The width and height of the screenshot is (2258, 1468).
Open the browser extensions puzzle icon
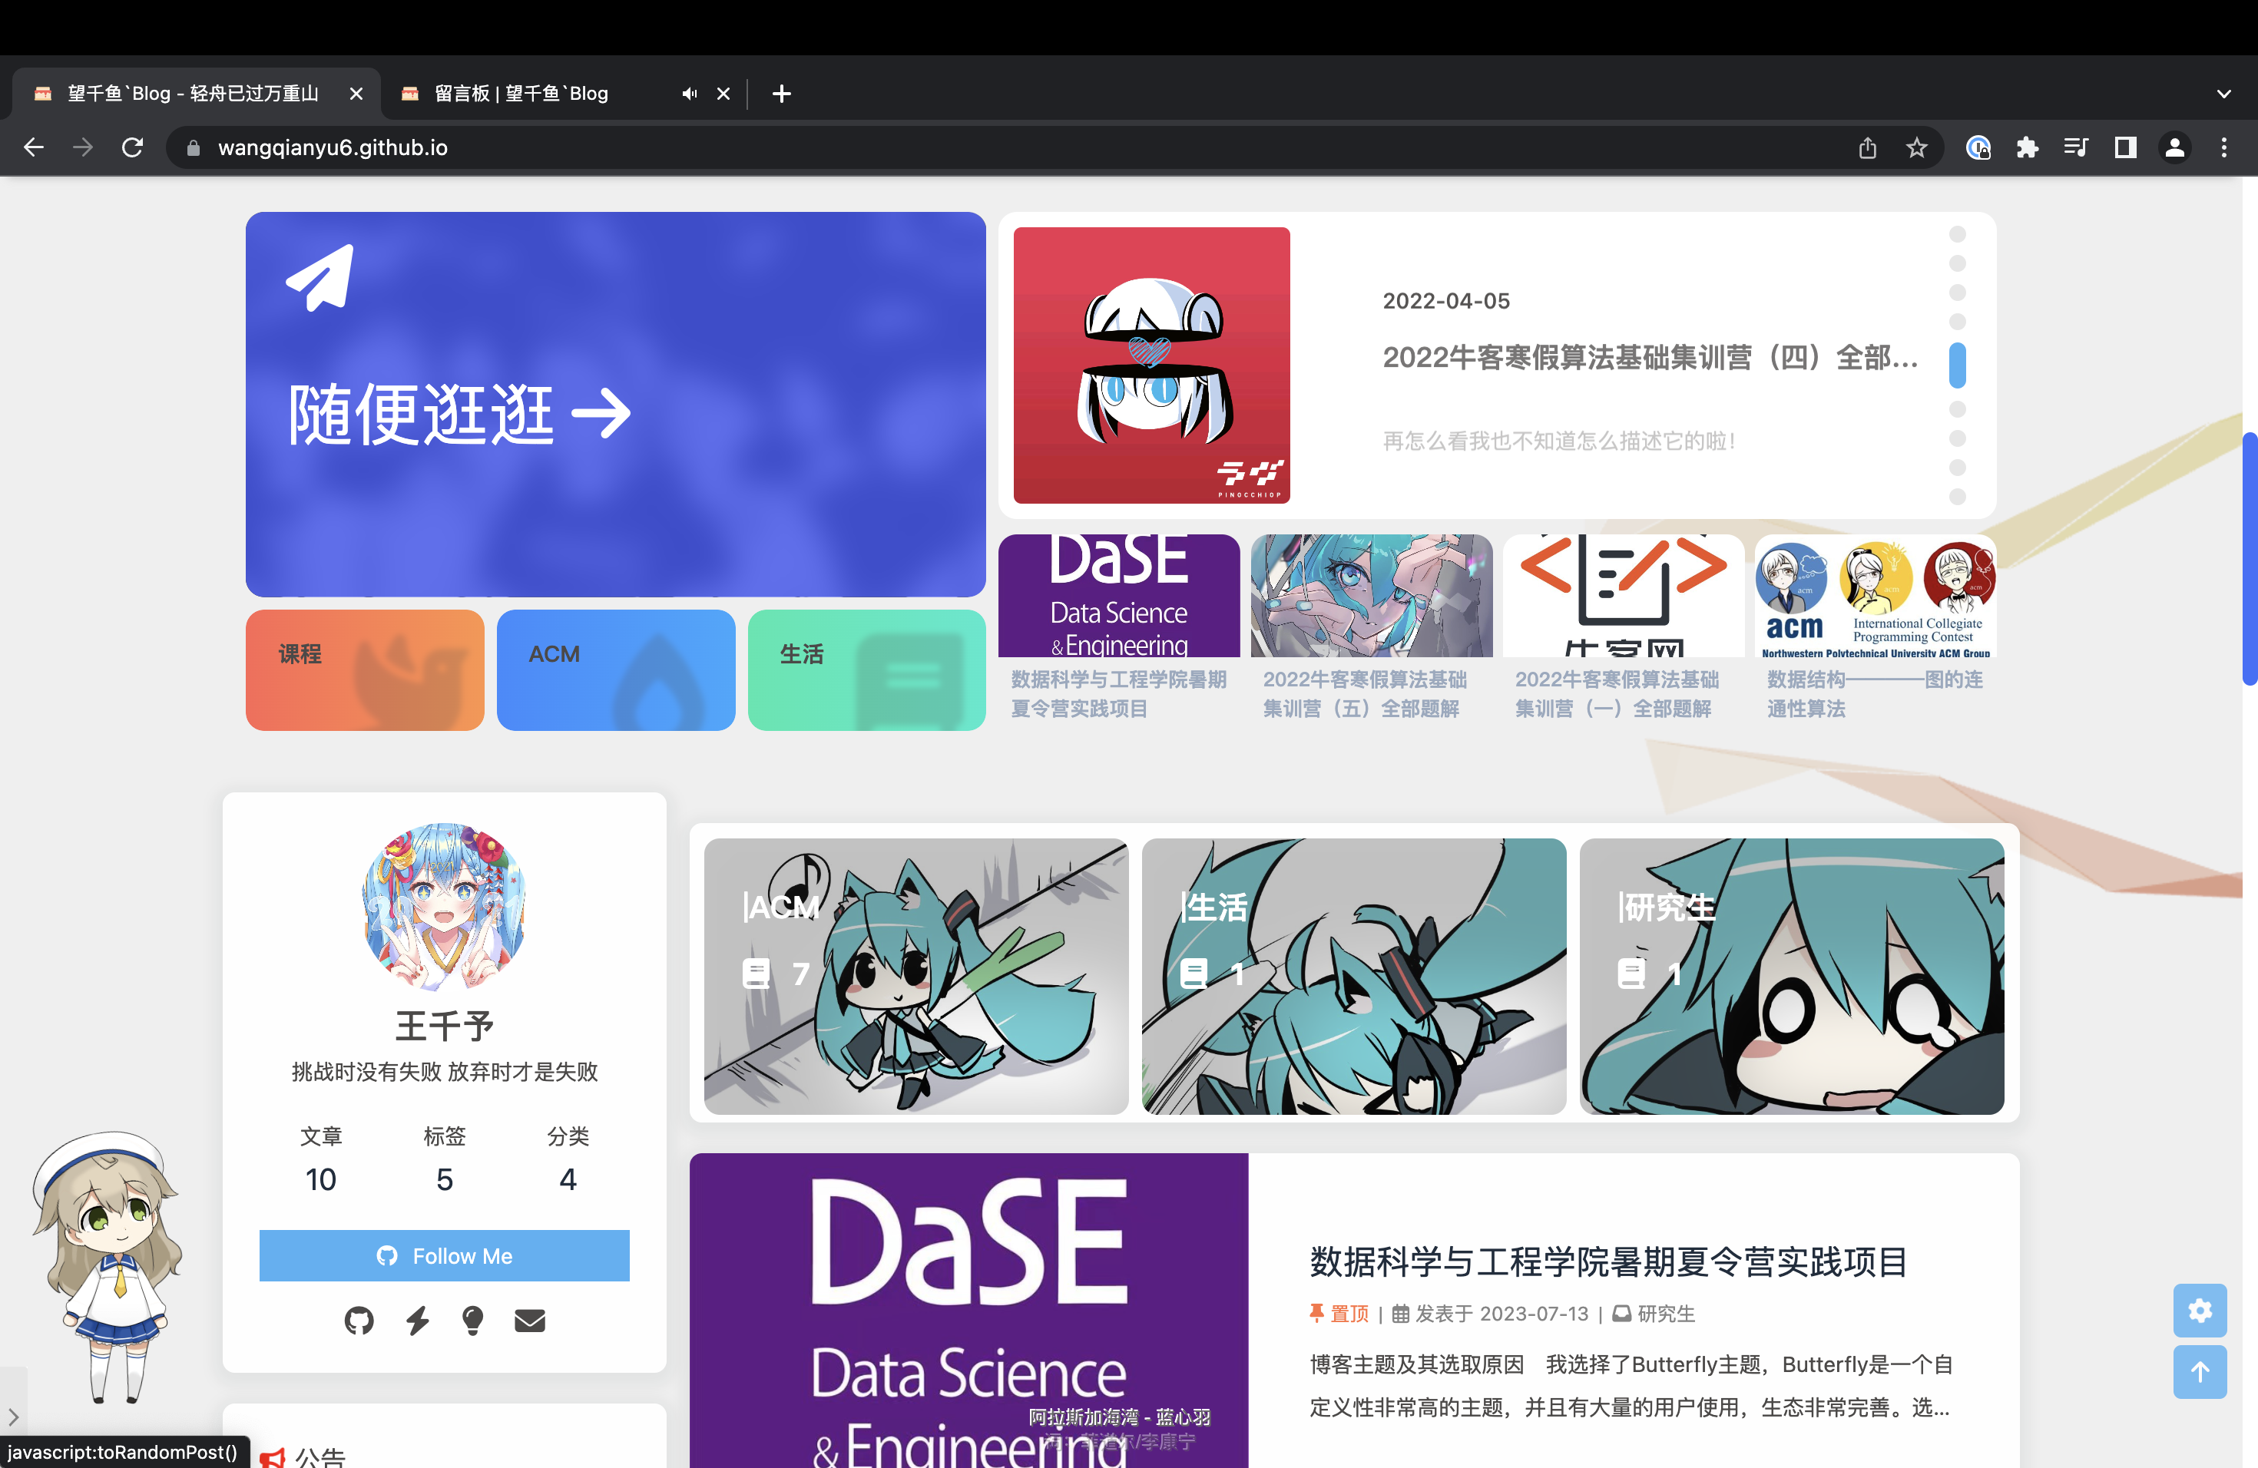click(2027, 148)
